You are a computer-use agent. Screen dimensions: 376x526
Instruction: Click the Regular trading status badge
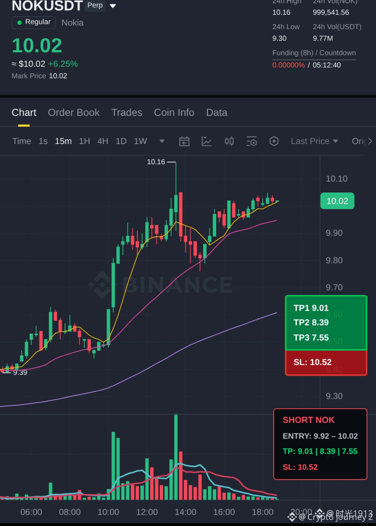[x=34, y=23]
